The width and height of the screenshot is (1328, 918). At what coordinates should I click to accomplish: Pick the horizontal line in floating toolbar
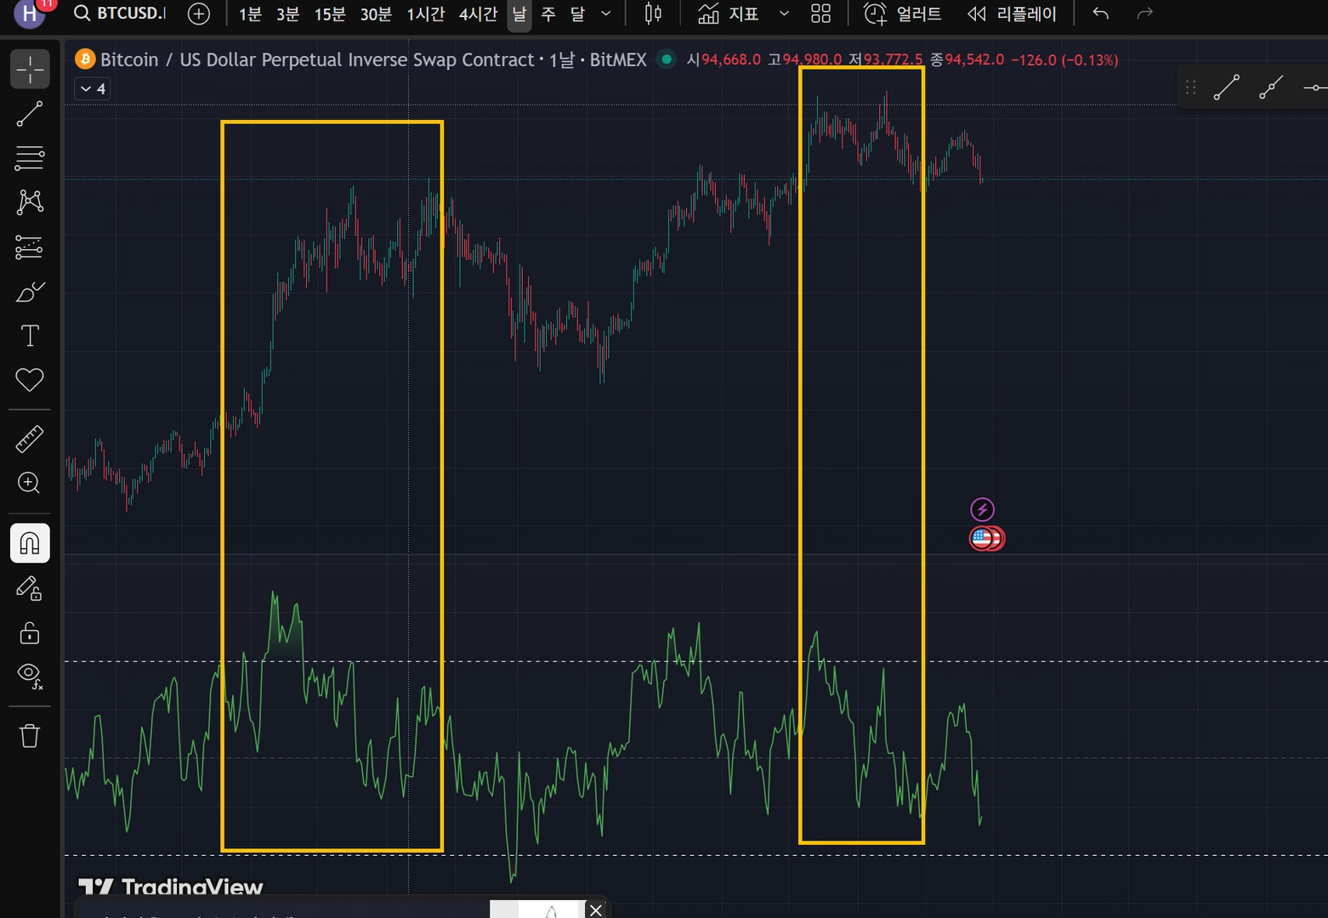click(1314, 87)
